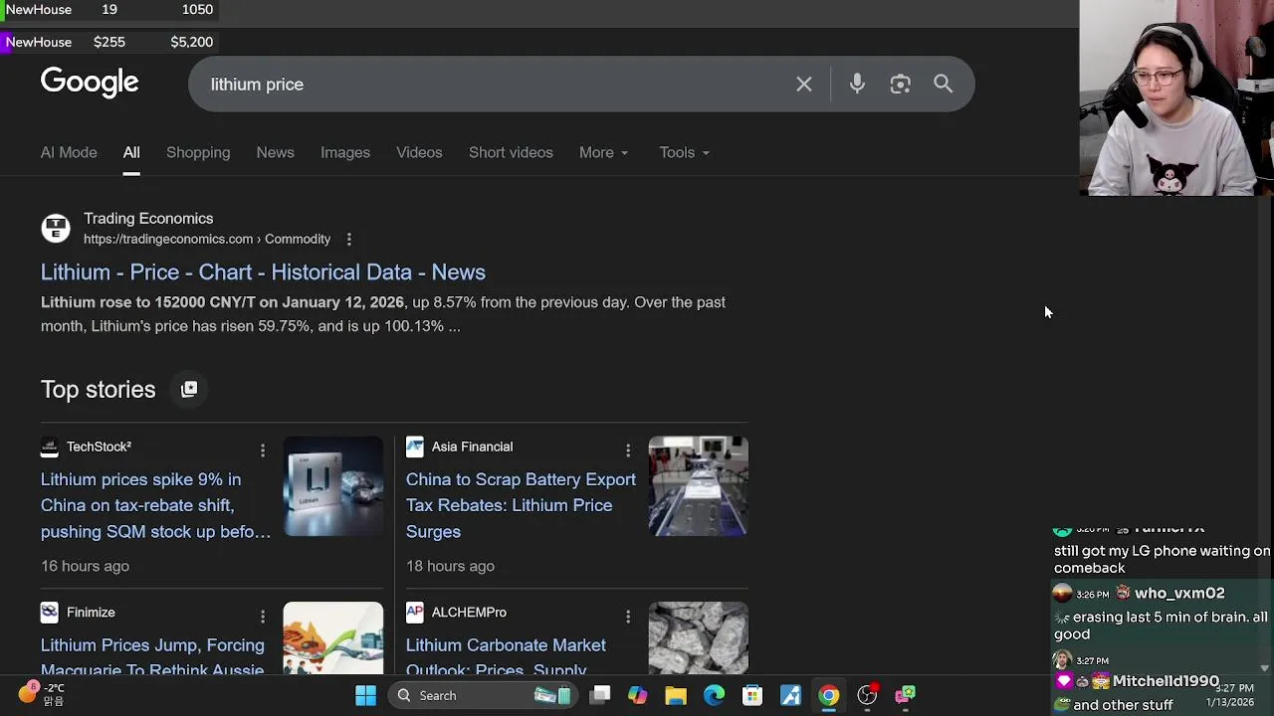Screen dimensions: 1274x716
Task: Switch to the Videos tab
Action: pyautogui.click(x=419, y=152)
